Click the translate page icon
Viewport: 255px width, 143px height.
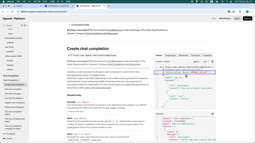coord(229,11)
